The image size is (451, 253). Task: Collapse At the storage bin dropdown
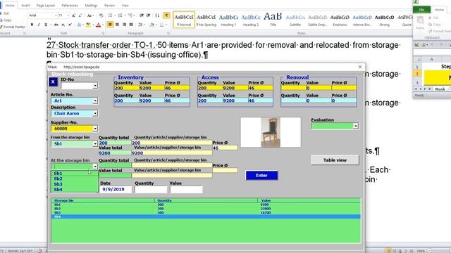click(95, 166)
